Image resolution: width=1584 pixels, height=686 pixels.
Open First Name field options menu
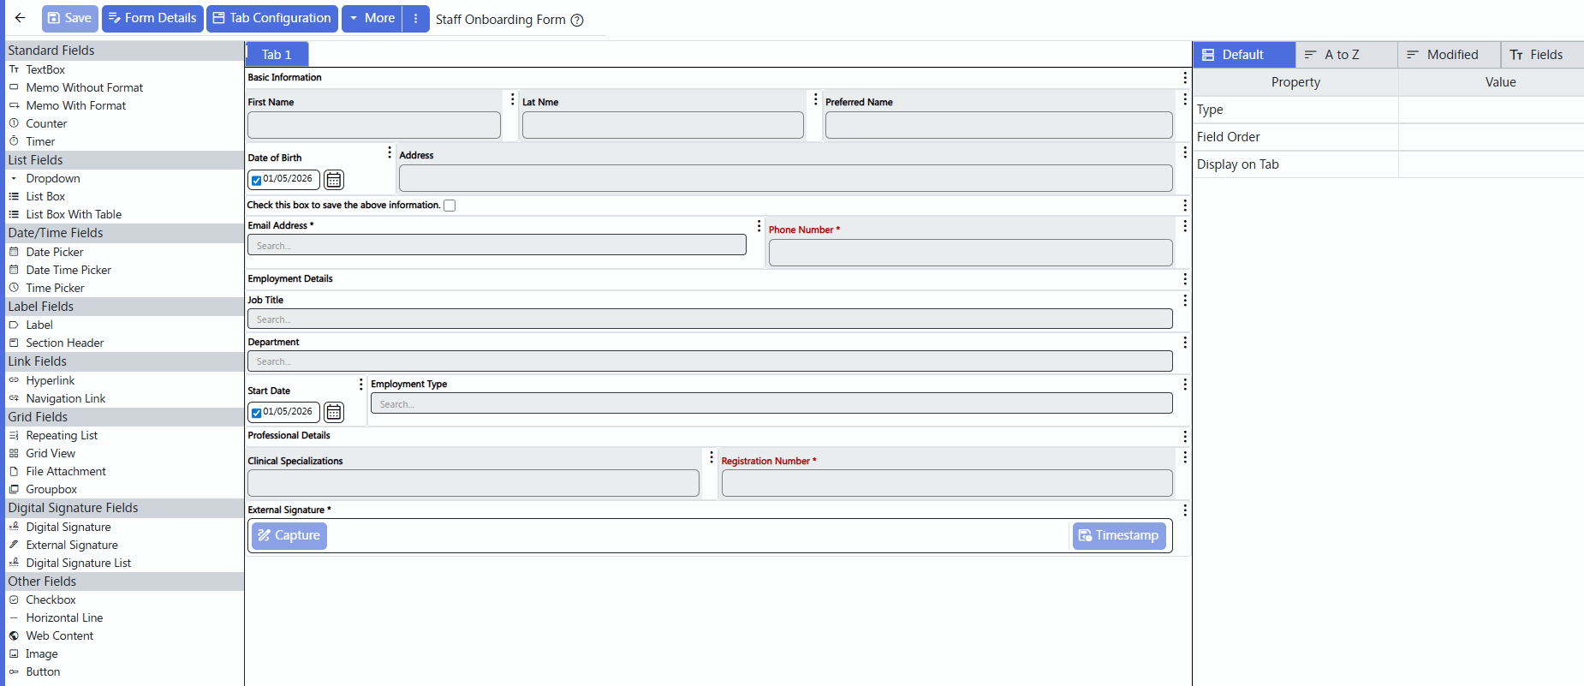point(512,99)
